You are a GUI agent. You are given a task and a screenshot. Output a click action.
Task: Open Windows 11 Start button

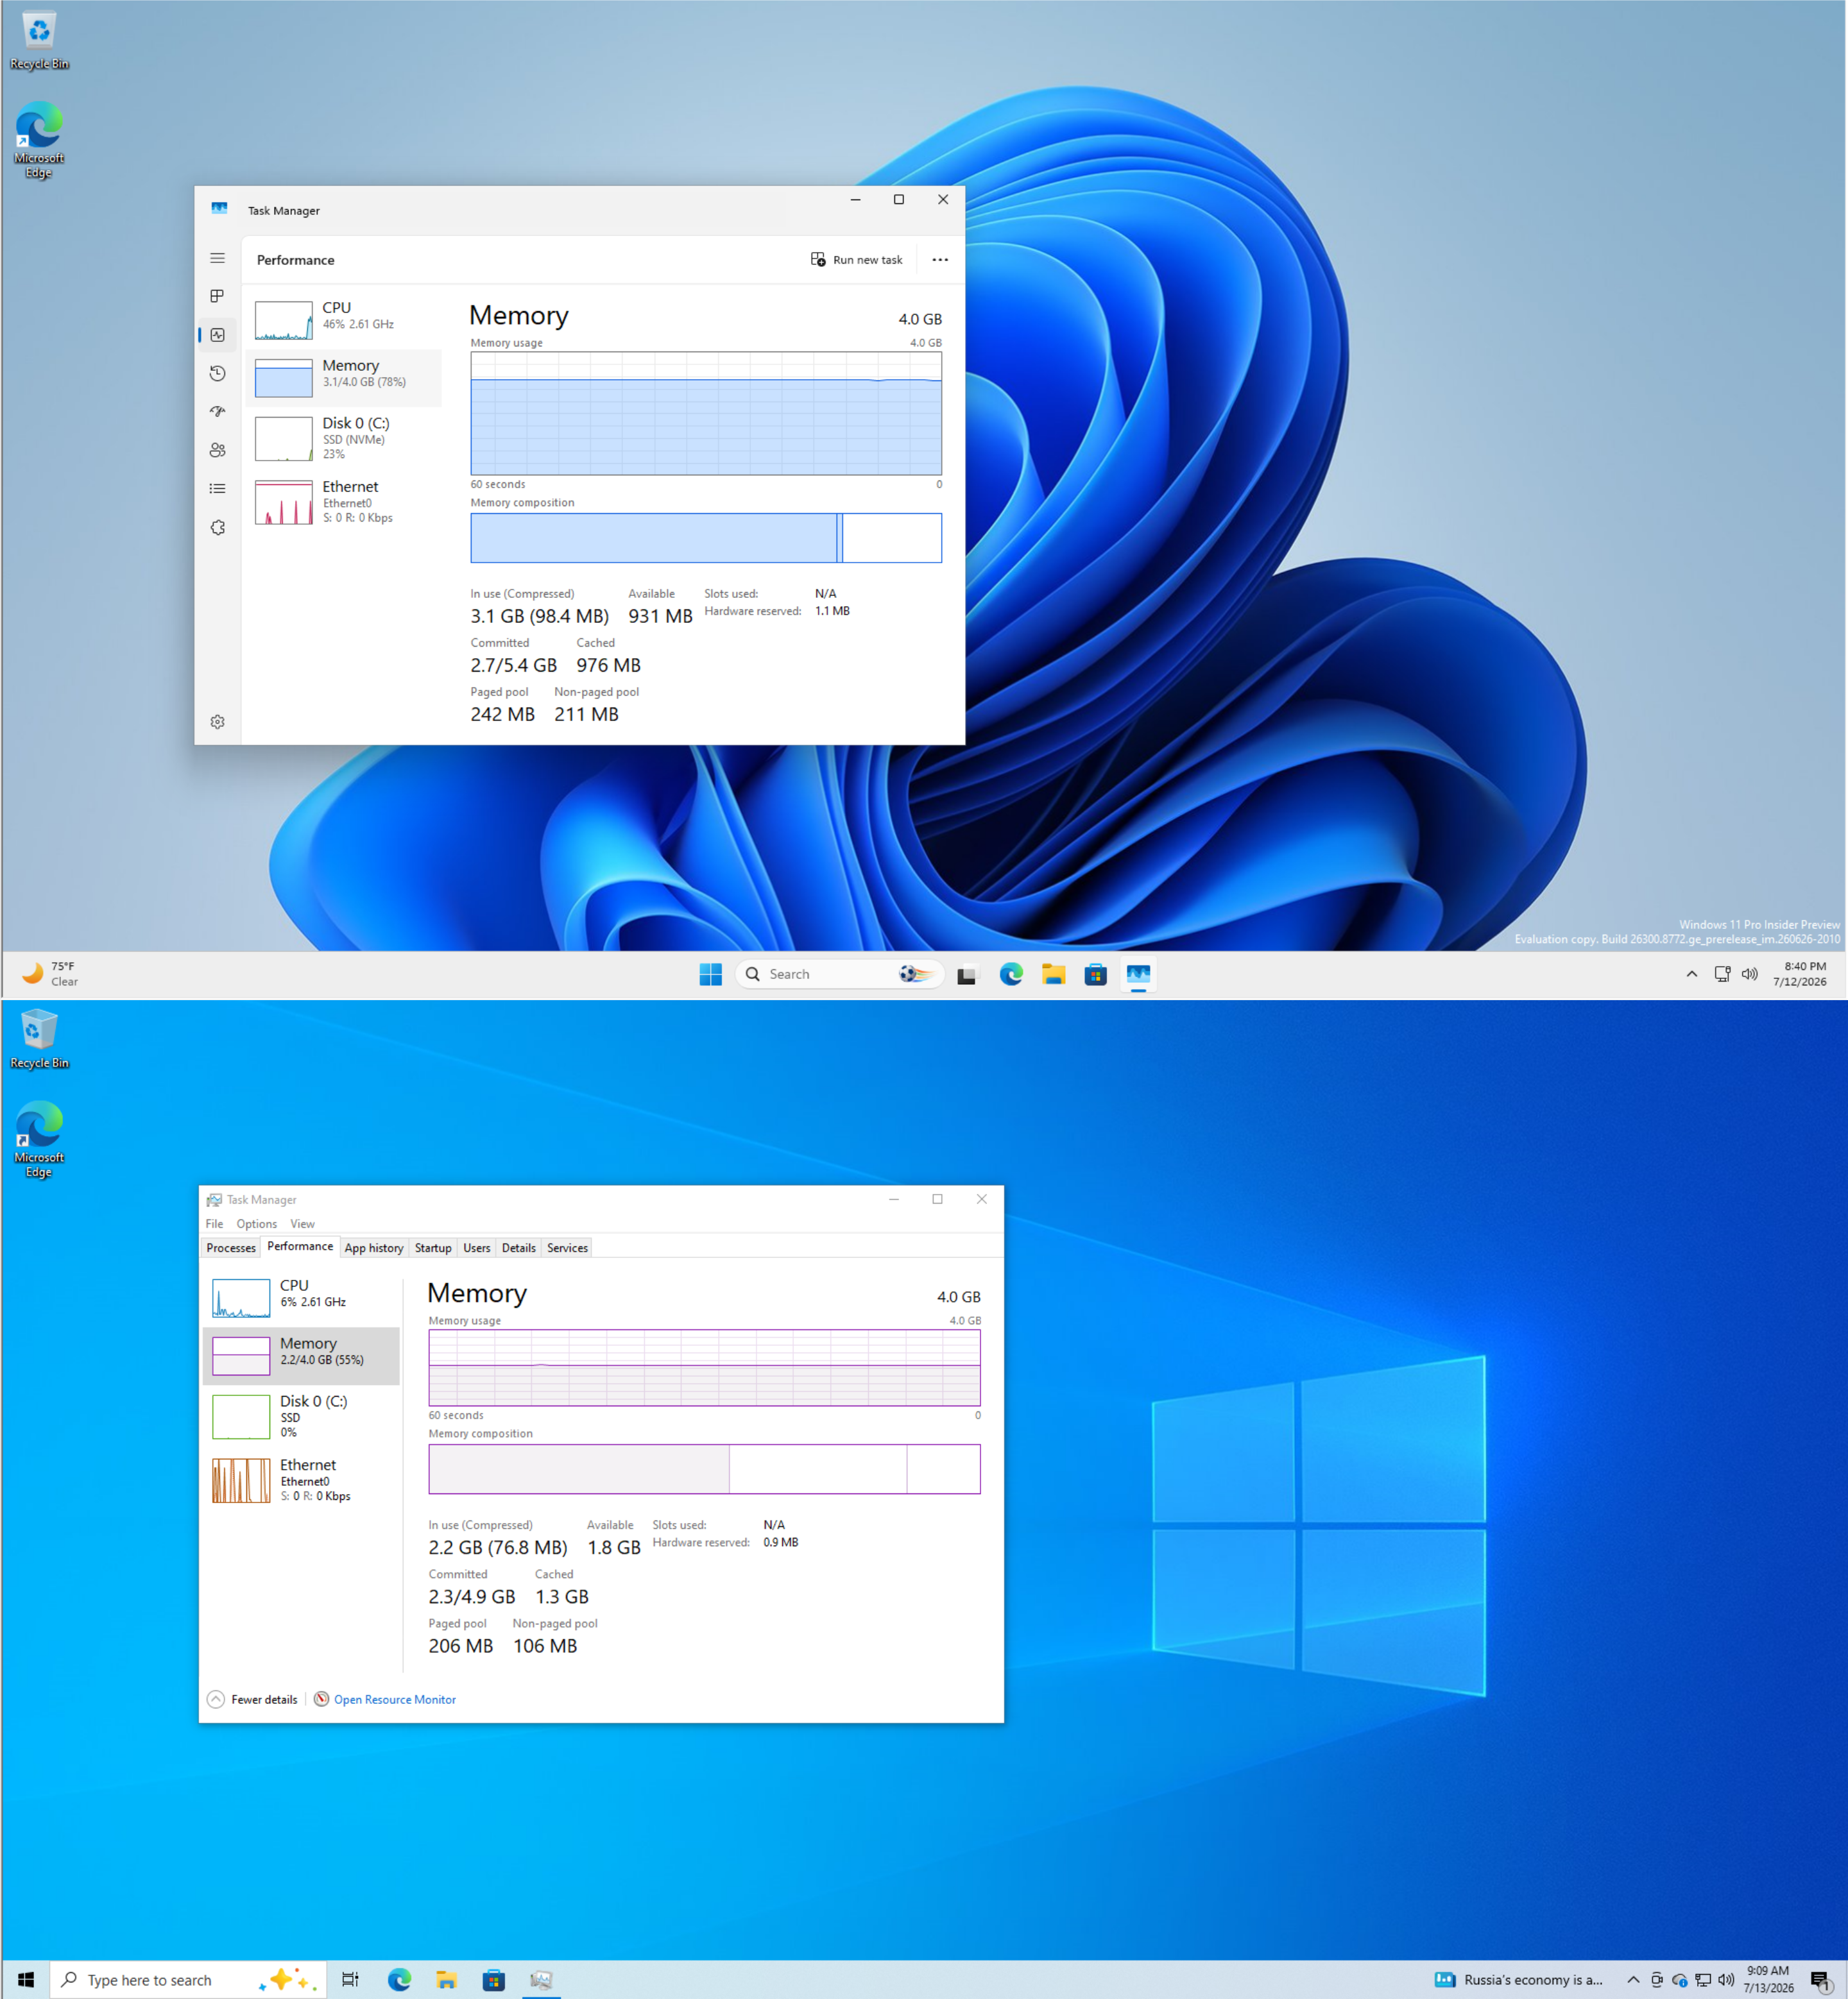point(710,974)
